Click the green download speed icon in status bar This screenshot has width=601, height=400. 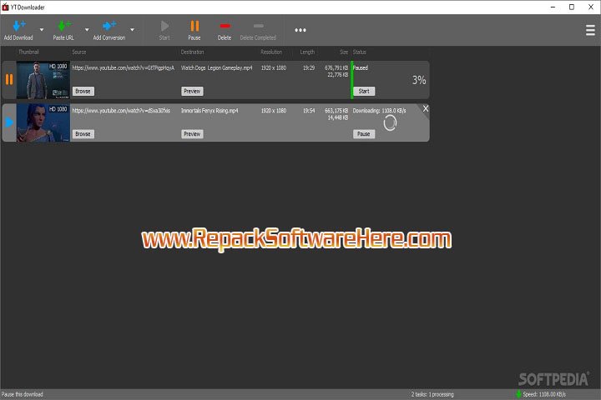518,394
